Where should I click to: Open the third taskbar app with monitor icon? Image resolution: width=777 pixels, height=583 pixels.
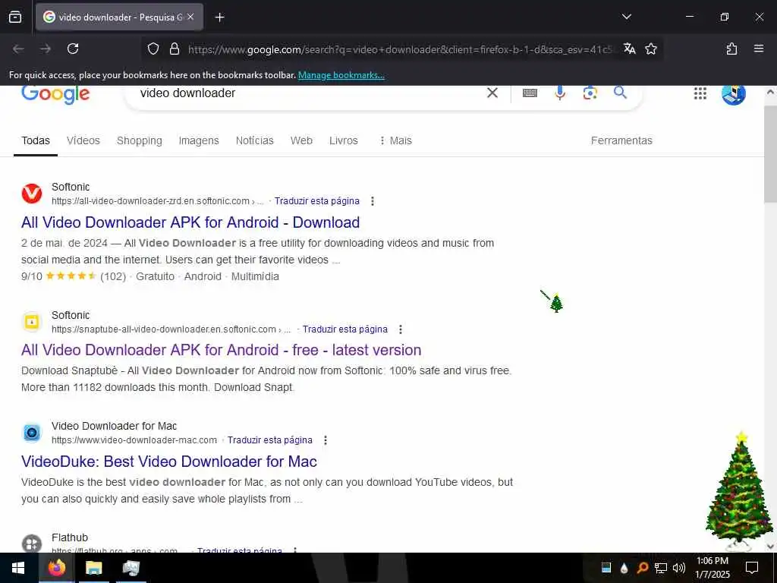click(131, 568)
